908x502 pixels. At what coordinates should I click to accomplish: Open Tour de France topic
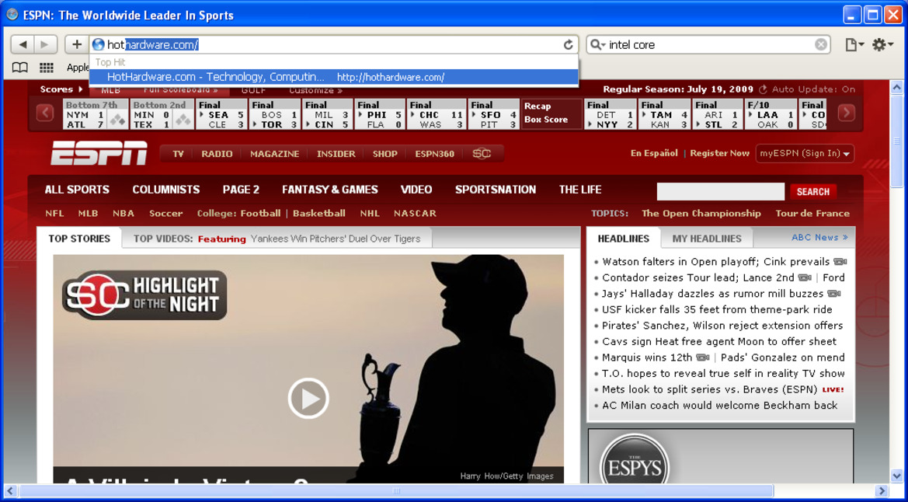point(812,214)
